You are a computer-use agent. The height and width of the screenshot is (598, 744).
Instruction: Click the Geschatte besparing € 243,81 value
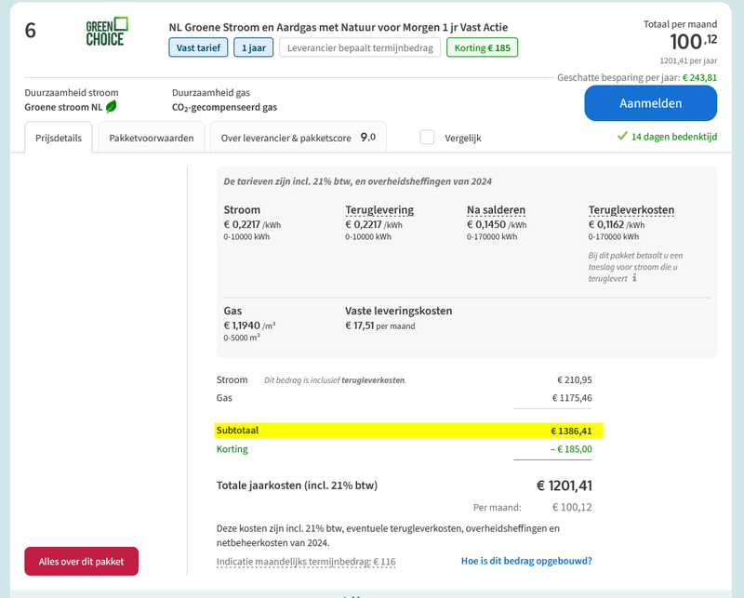tap(699, 77)
